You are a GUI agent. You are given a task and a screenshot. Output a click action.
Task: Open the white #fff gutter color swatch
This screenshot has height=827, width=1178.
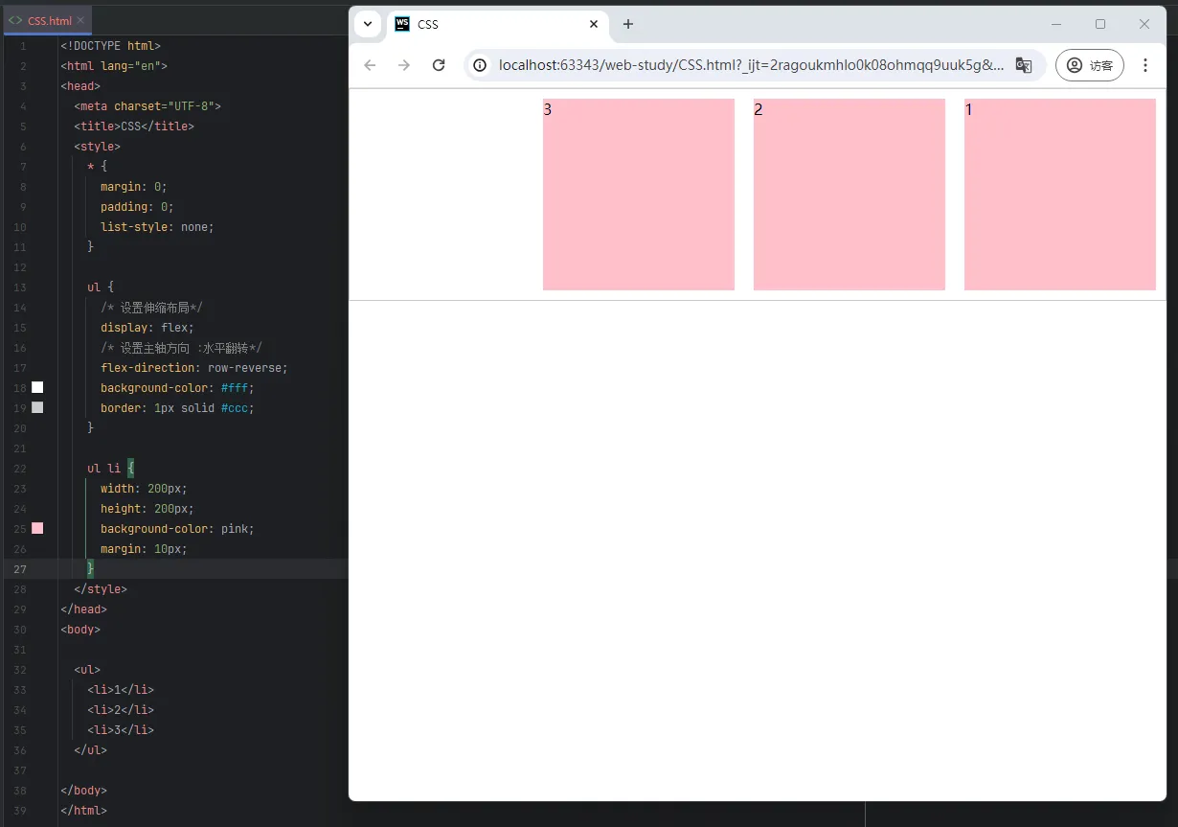(37, 387)
